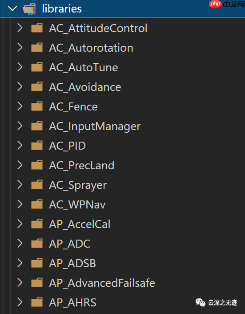Click the libraries header label
The height and width of the screenshot is (314, 245).
[62, 9]
